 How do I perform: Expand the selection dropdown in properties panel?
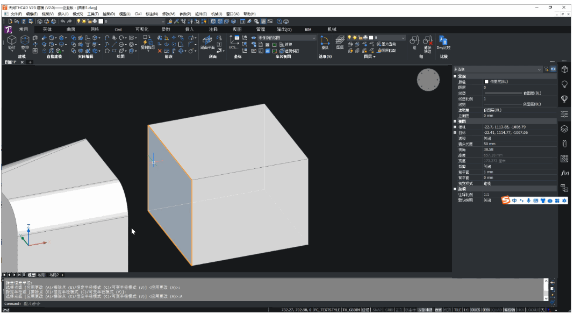click(498, 69)
